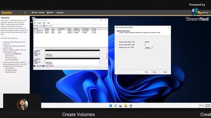Click the Simple volume size input field
This screenshot has height=118, width=211.
148,48
